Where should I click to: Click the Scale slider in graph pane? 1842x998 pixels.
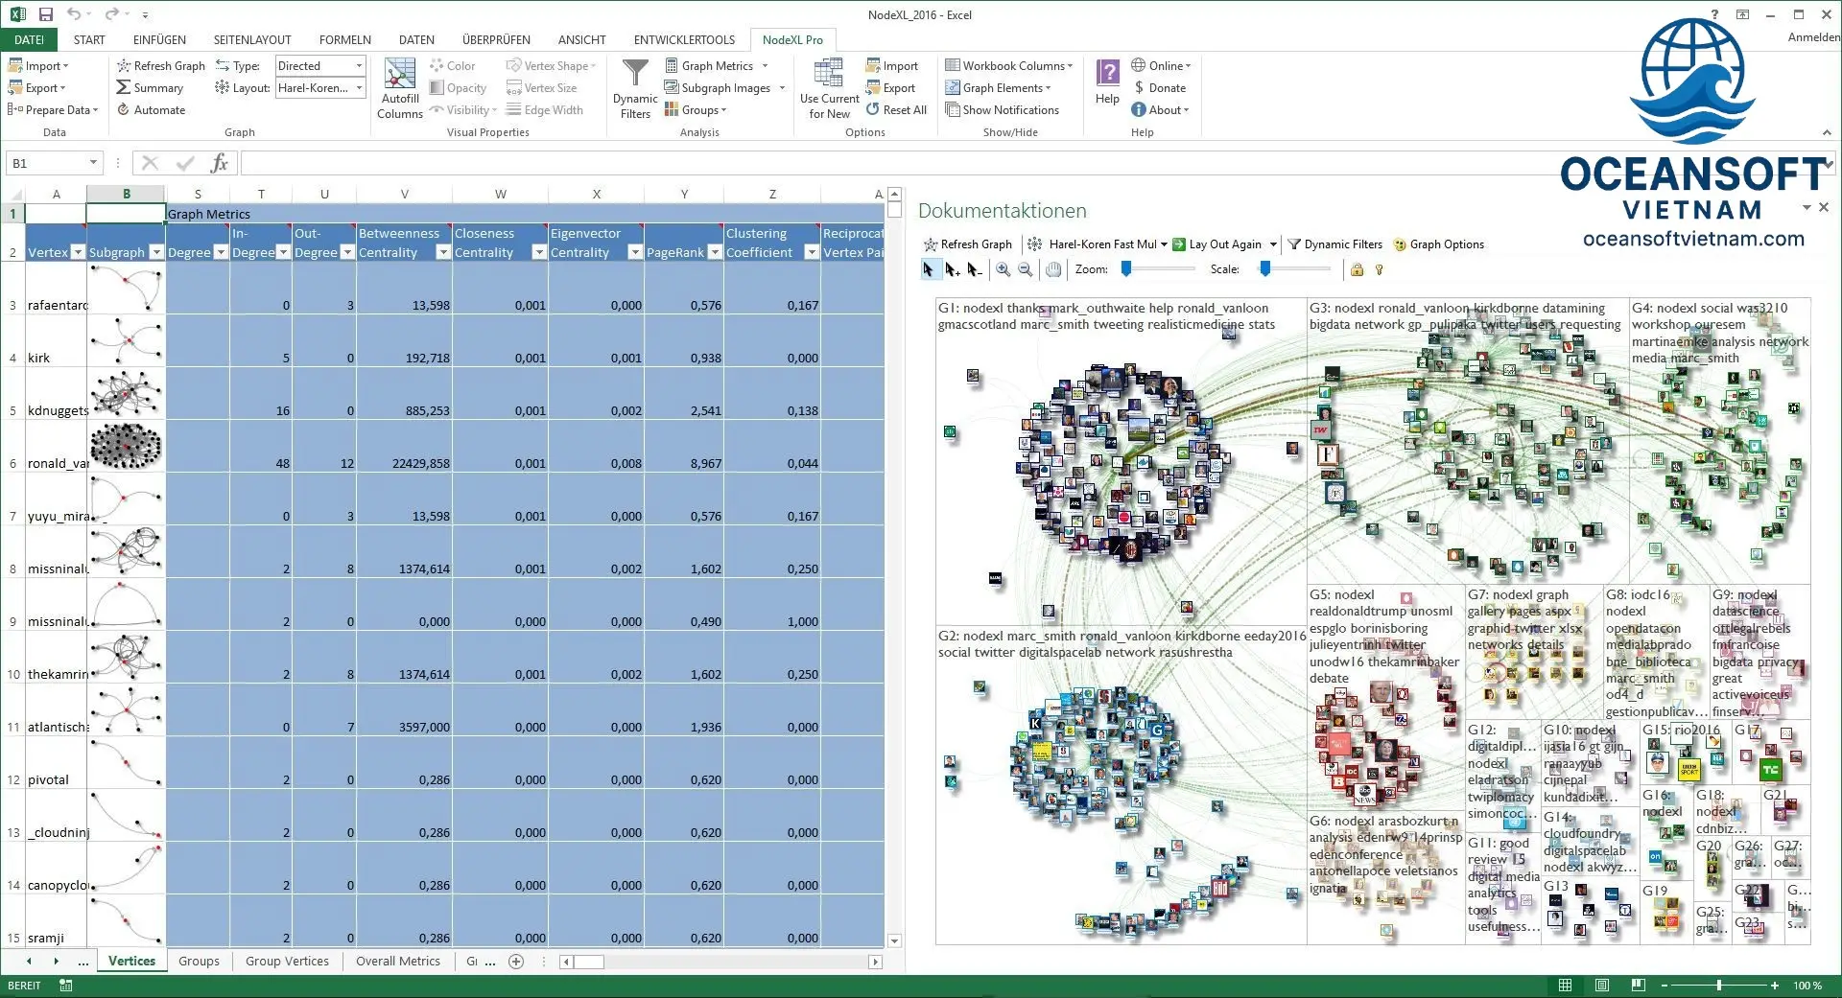coord(1265,270)
